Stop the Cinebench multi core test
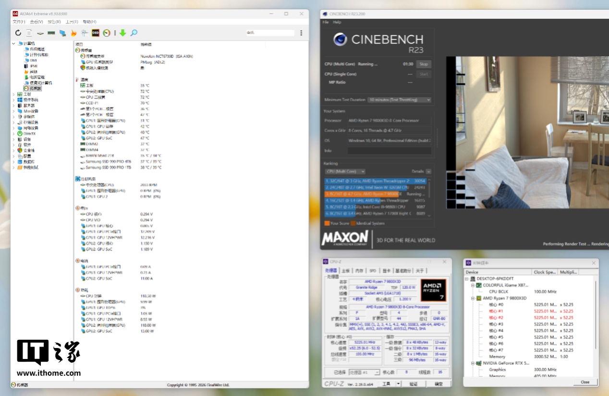 pyautogui.click(x=424, y=64)
